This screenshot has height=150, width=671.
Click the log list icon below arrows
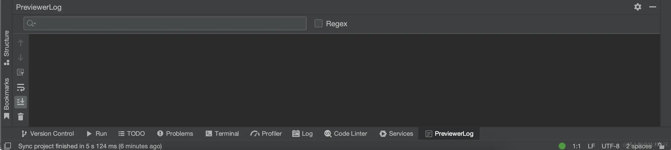click(20, 72)
